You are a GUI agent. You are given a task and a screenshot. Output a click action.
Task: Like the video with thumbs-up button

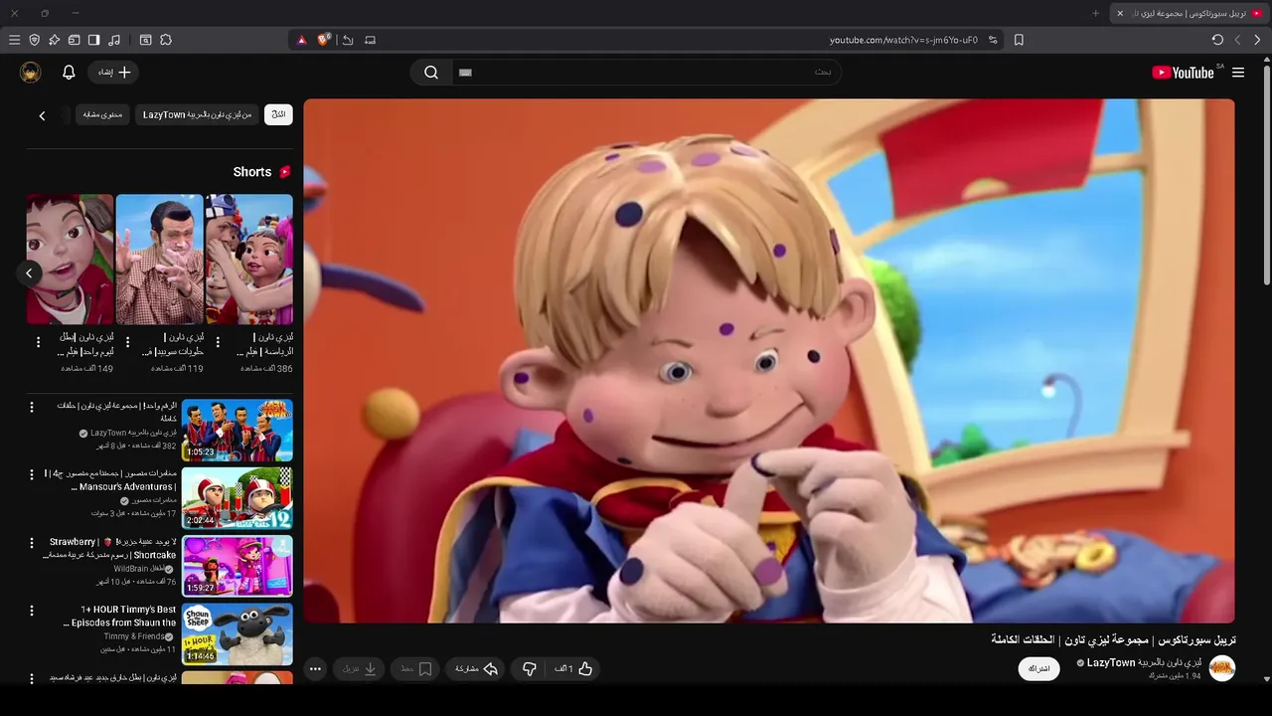[x=575, y=669]
